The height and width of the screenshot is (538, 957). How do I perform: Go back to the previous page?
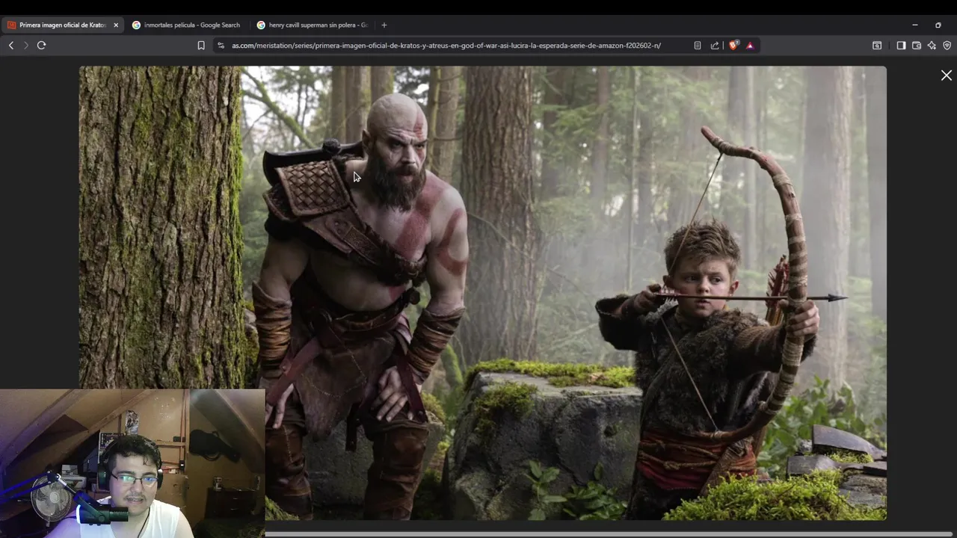(x=11, y=46)
